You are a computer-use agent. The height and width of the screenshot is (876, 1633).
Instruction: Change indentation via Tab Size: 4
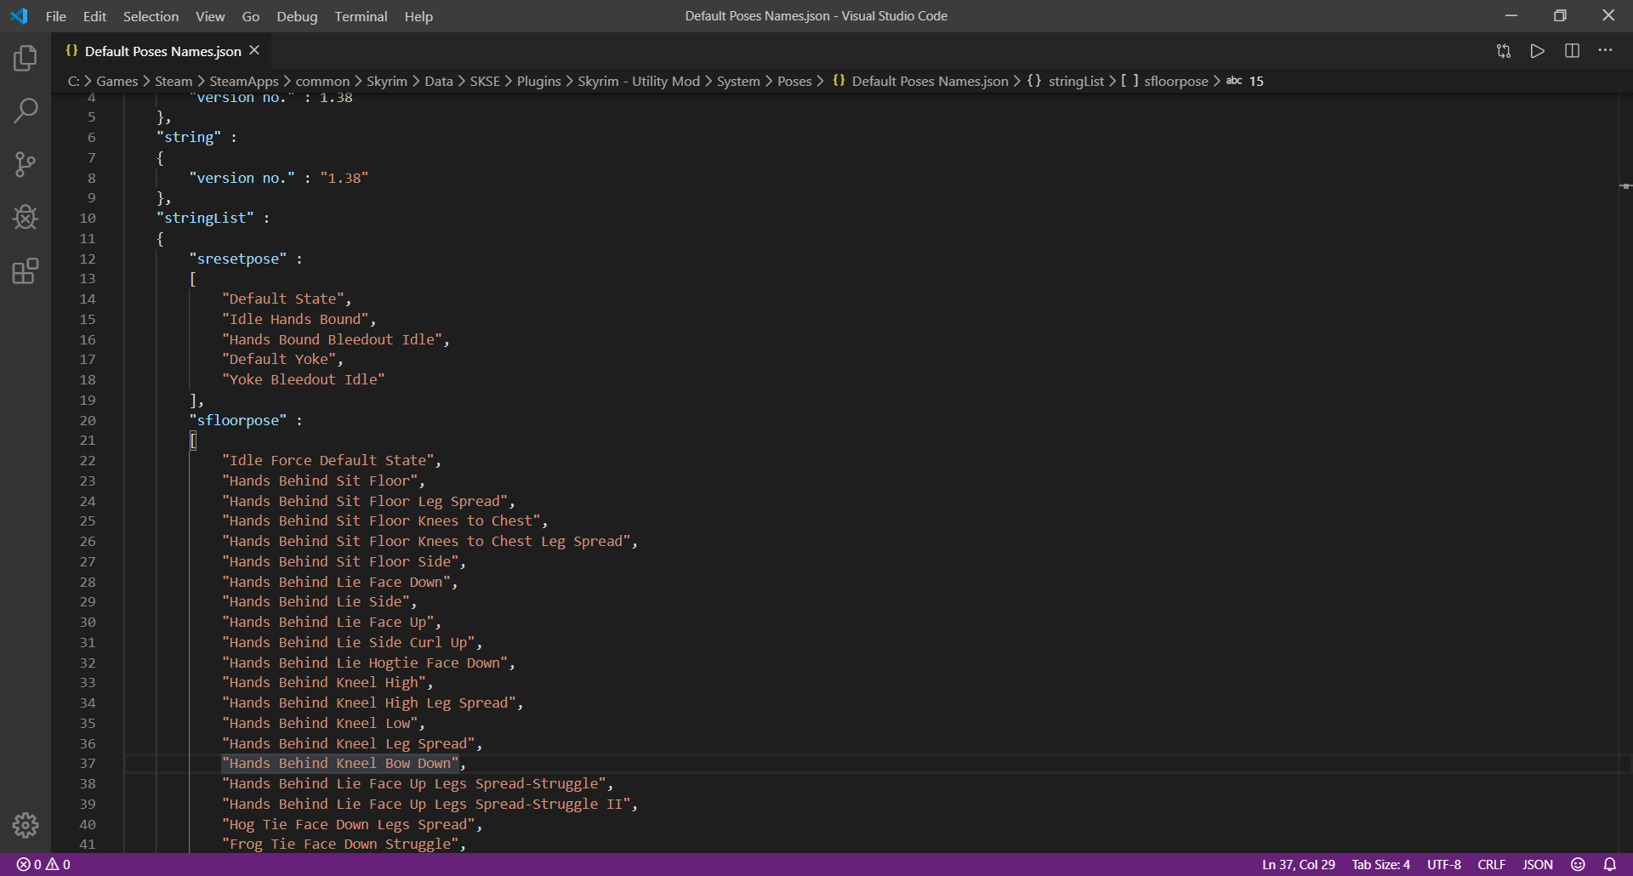tap(1380, 864)
